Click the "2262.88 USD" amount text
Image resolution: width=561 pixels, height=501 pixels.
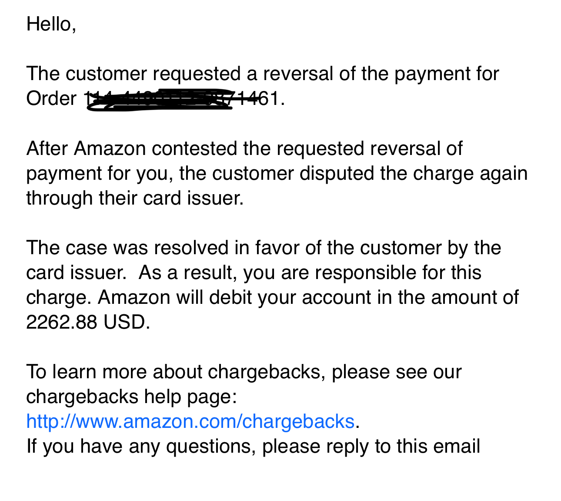pyautogui.click(x=87, y=322)
